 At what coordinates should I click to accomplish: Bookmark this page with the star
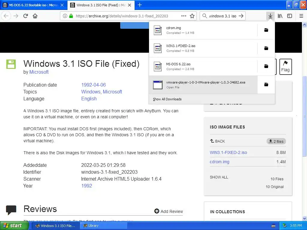point(192,16)
